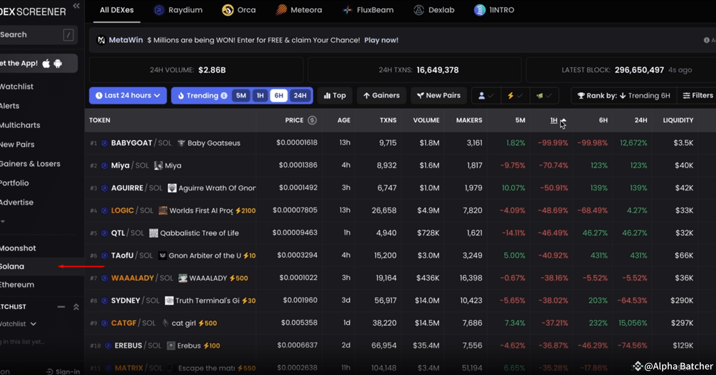Screen dimensions: 716x375
Task: Open Rank by Trending 6H dropdown
Action: coord(624,96)
